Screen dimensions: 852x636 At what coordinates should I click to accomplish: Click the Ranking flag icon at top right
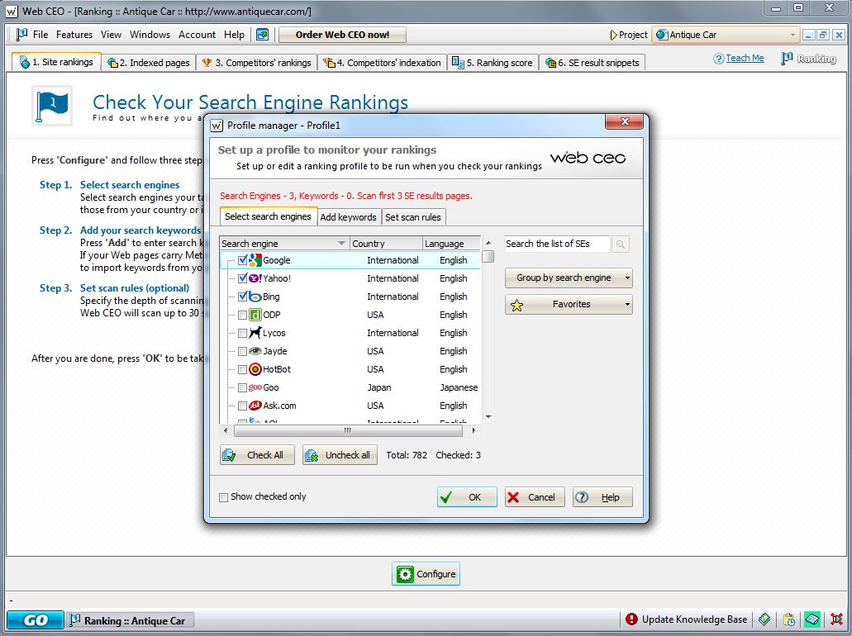(787, 58)
